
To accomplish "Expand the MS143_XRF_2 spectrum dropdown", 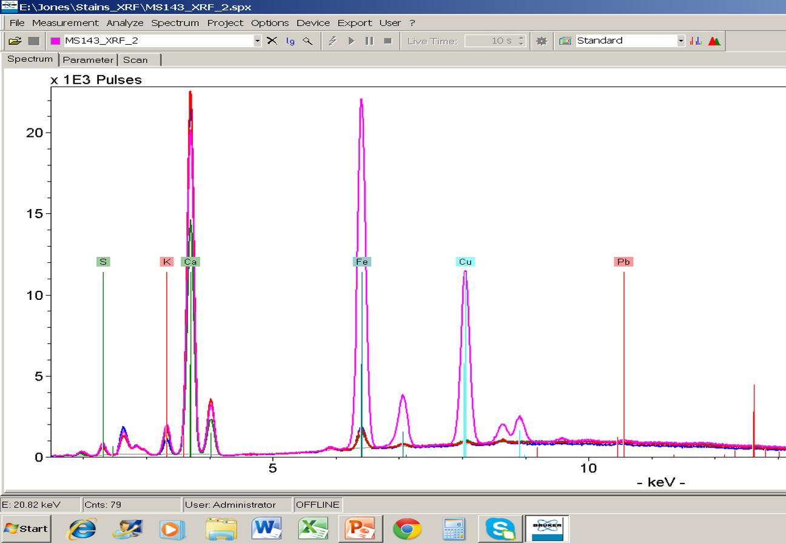I will point(257,41).
